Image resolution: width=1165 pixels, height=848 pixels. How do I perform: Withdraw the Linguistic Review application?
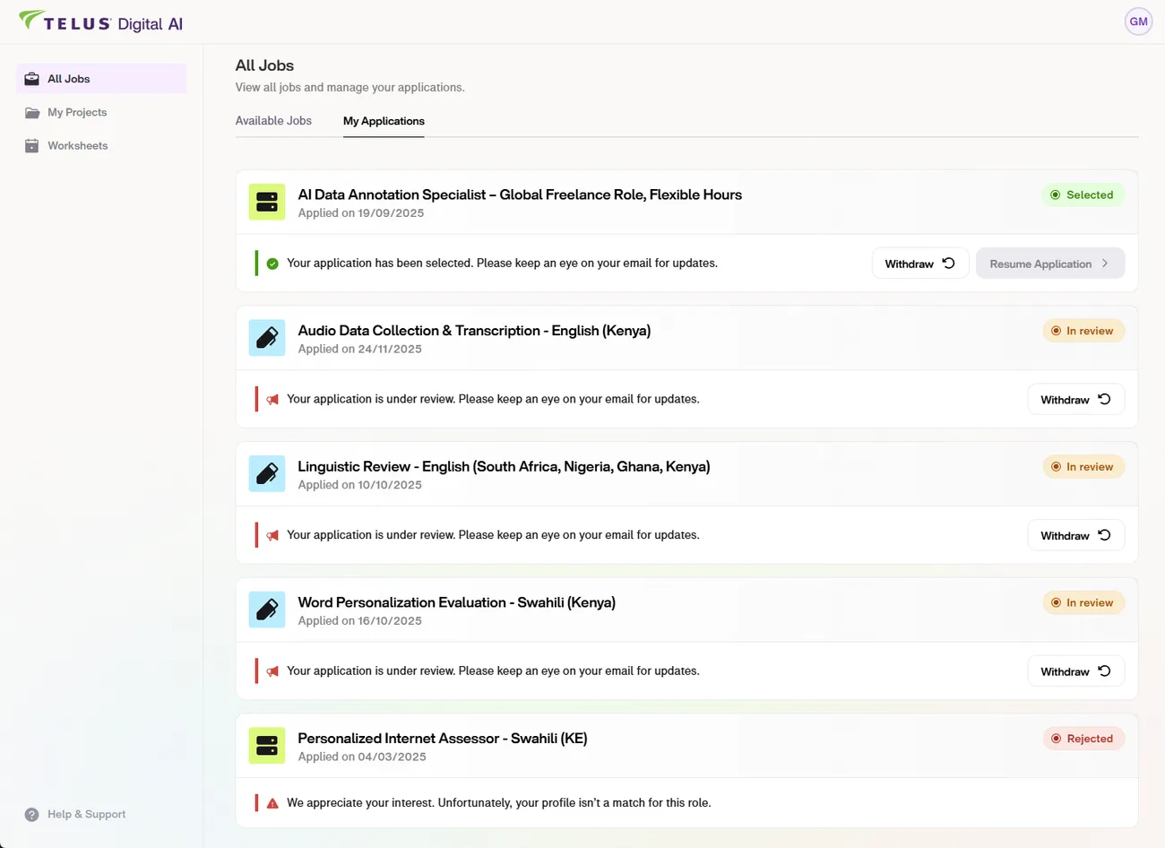(1075, 535)
